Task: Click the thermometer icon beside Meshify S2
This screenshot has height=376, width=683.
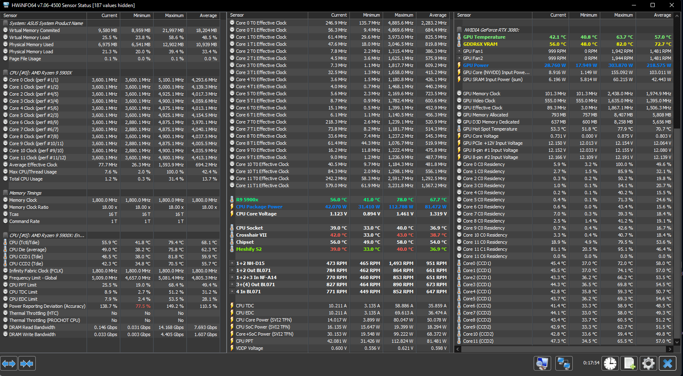Action: 232,249
